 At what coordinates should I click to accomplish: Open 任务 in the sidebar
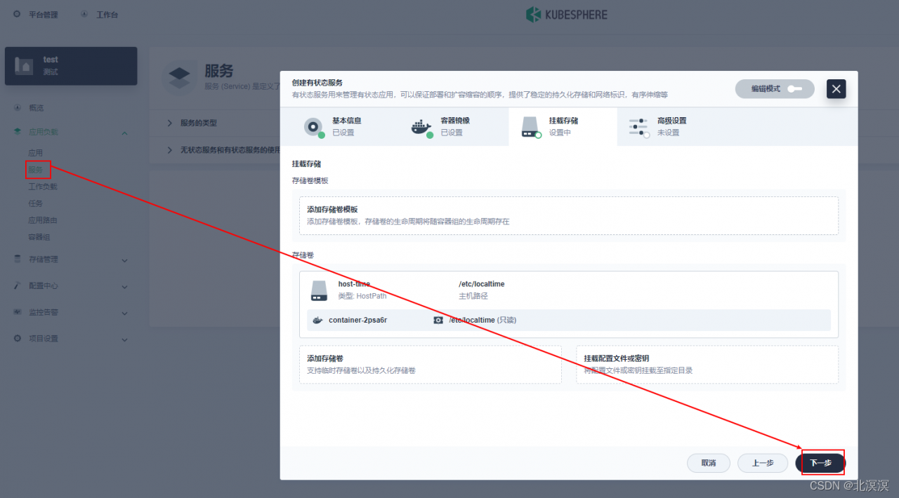35,203
